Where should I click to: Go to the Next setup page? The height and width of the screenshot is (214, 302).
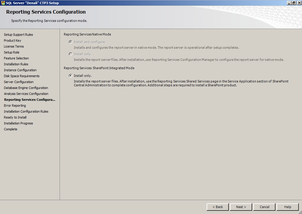tap(241, 207)
